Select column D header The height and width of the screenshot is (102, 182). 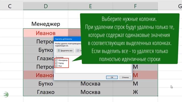[45, 6]
